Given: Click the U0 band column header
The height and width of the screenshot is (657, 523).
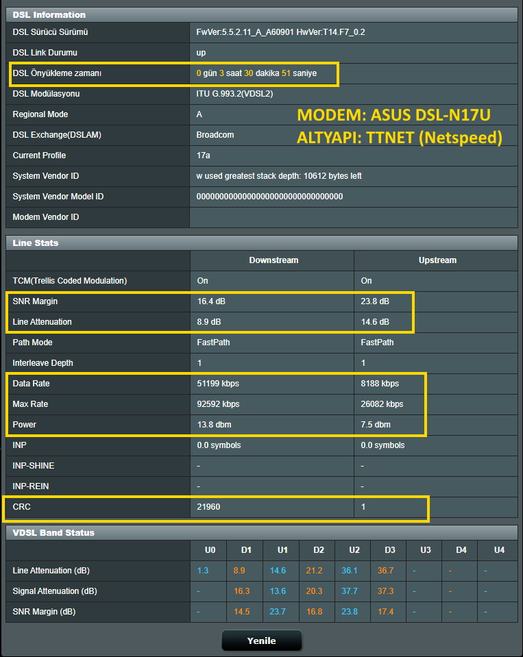Looking at the screenshot, I should [x=210, y=549].
